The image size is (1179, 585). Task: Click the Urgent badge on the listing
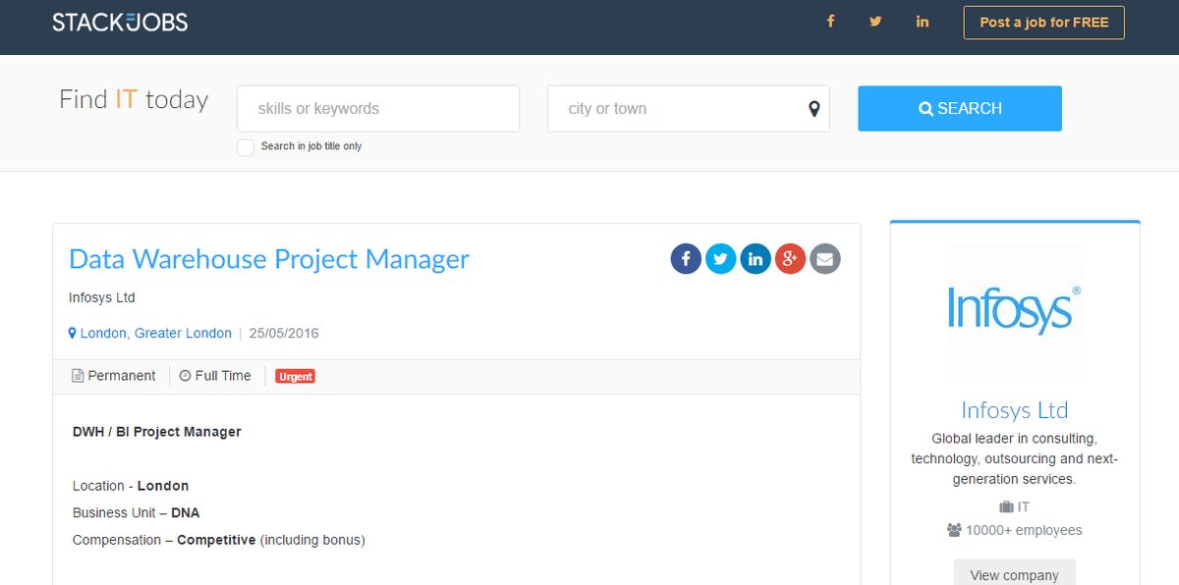pyautogui.click(x=295, y=376)
